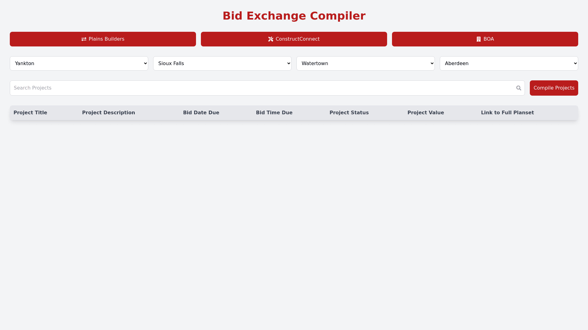The width and height of the screenshot is (588, 330).
Task: Expand the Aberdeen dropdown menu
Action: pyautogui.click(x=509, y=64)
